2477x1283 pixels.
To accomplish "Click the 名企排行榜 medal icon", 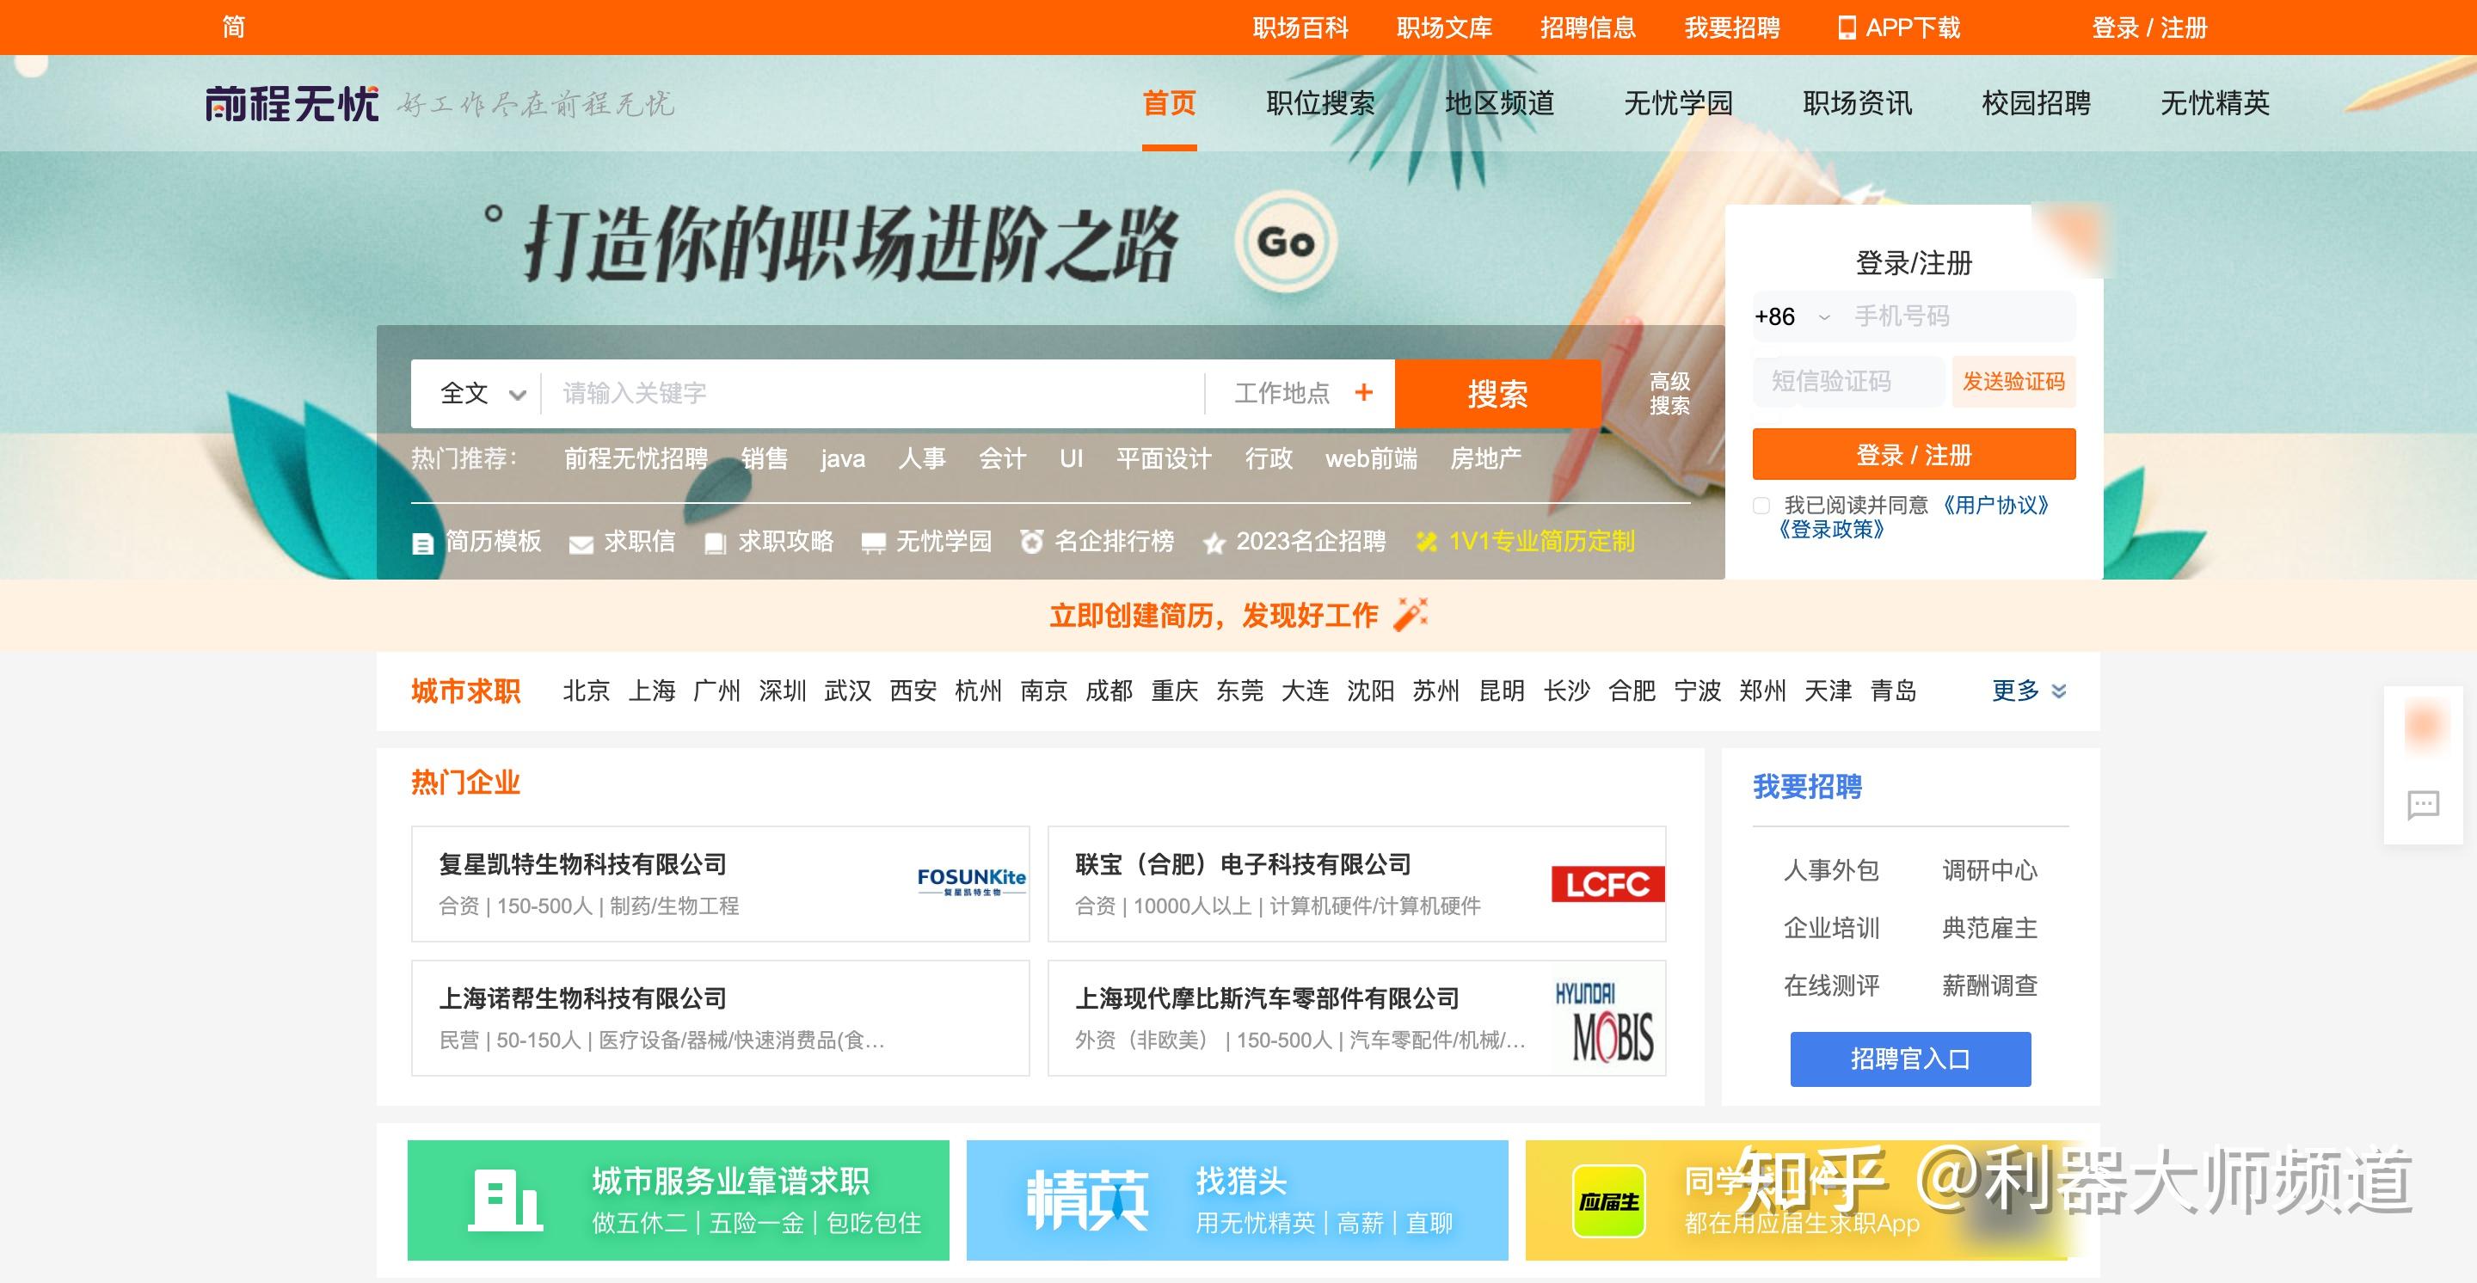I will (1032, 542).
